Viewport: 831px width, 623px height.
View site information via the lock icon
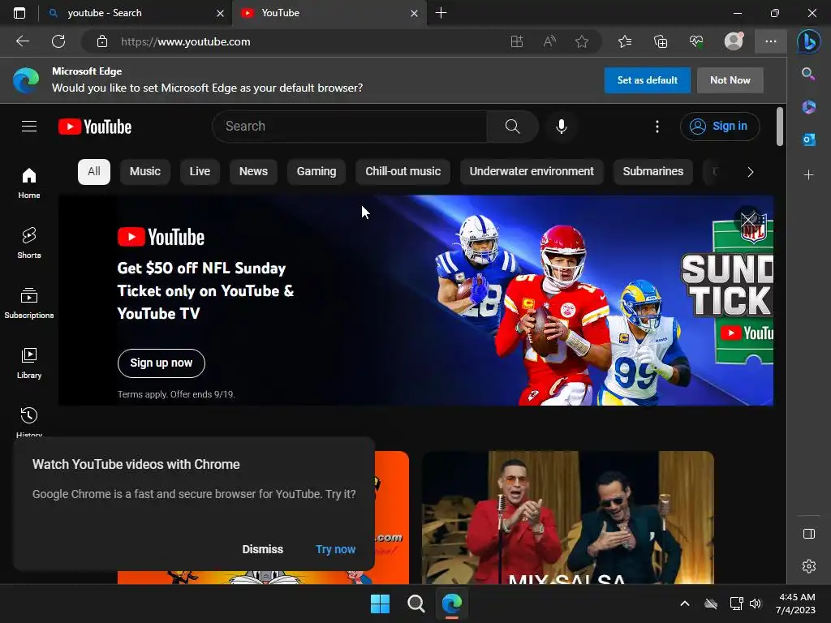tap(102, 41)
